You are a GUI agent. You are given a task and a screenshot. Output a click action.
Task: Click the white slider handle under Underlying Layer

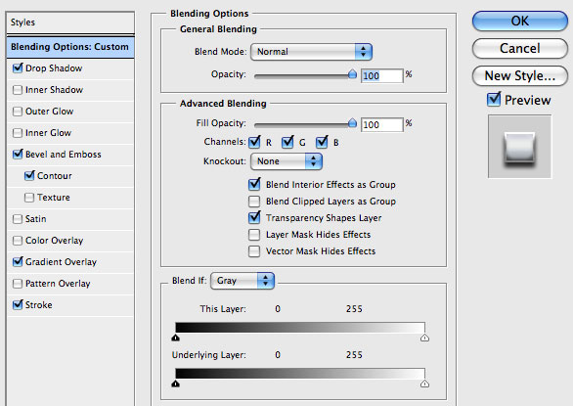[x=424, y=383]
